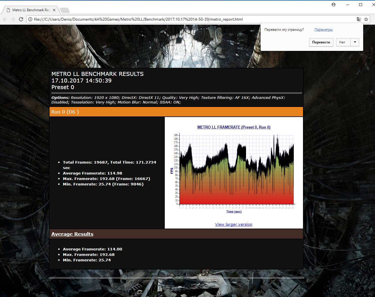Reload the metro_report.html page

21,19
